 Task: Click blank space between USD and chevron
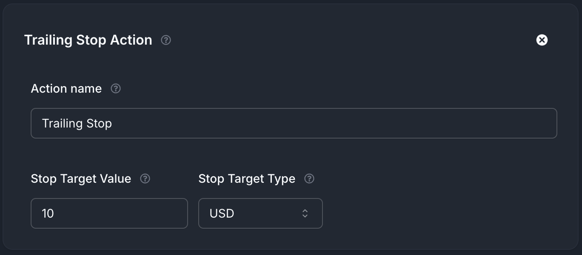[x=268, y=213]
